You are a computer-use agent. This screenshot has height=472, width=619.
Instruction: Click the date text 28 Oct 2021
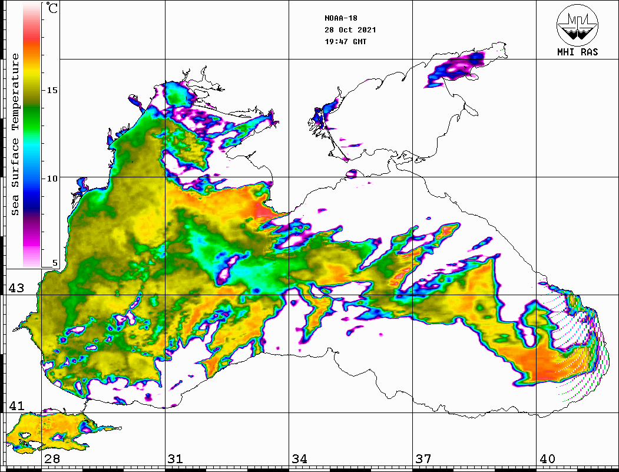[350, 29]
